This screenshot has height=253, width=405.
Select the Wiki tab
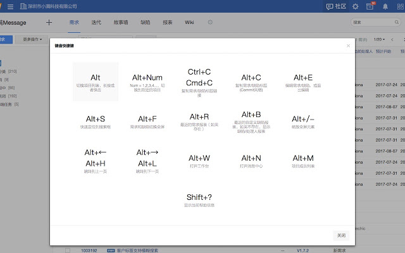point(189,22)
